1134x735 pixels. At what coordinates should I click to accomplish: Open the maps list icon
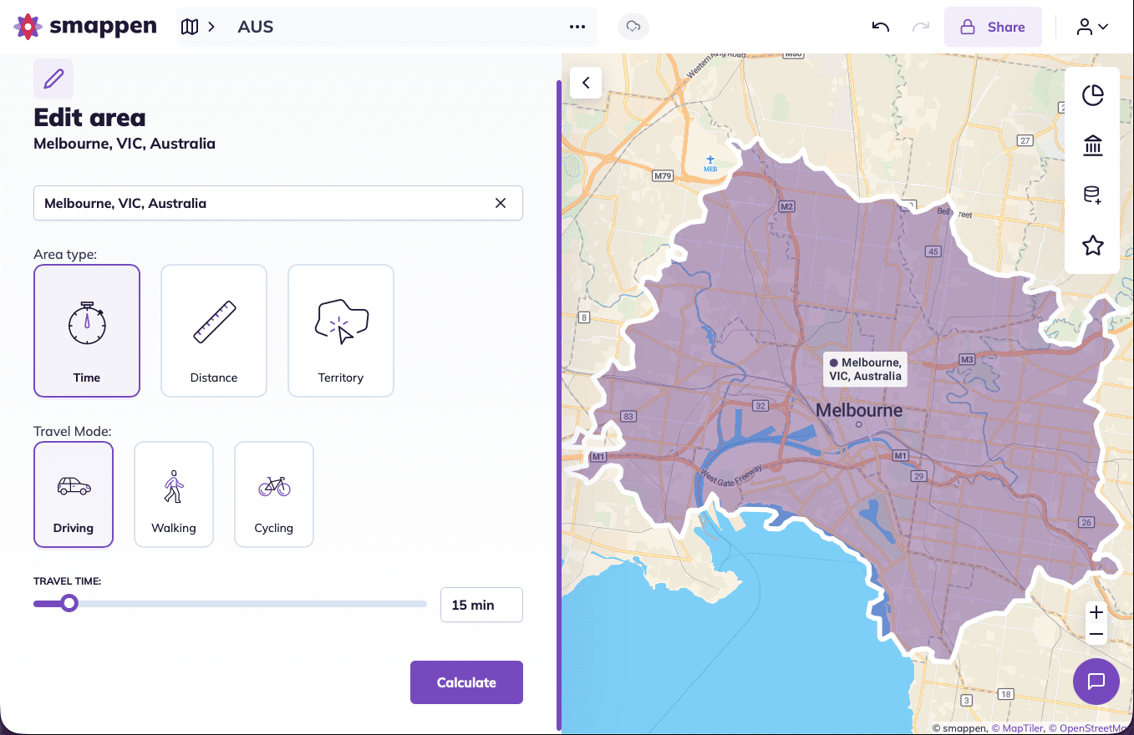click(x=190, y=27)
